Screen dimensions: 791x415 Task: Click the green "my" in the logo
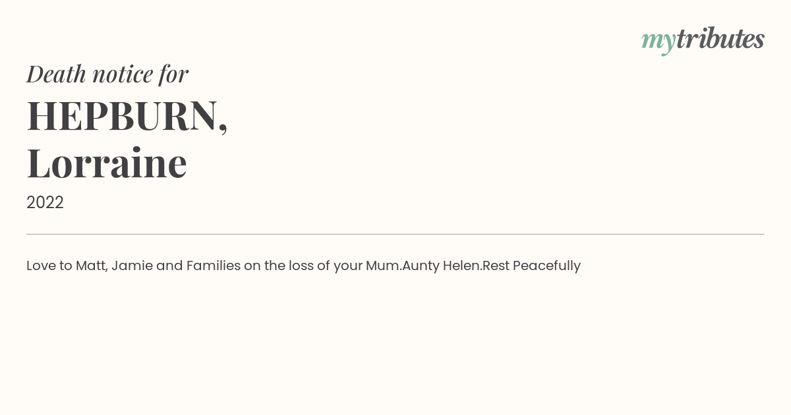click(659, 42)
